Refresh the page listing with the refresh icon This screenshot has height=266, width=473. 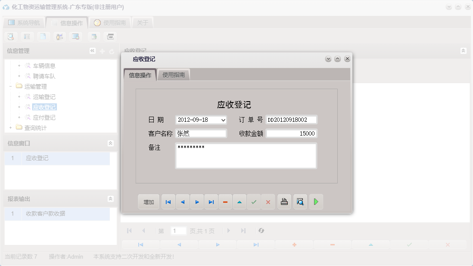pos(261,231)
